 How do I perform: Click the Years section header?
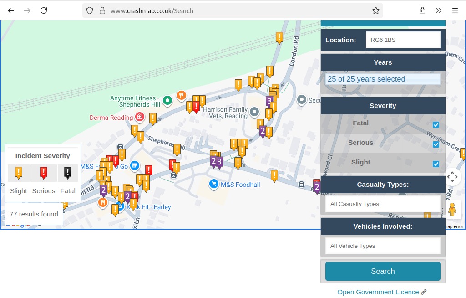383,62
